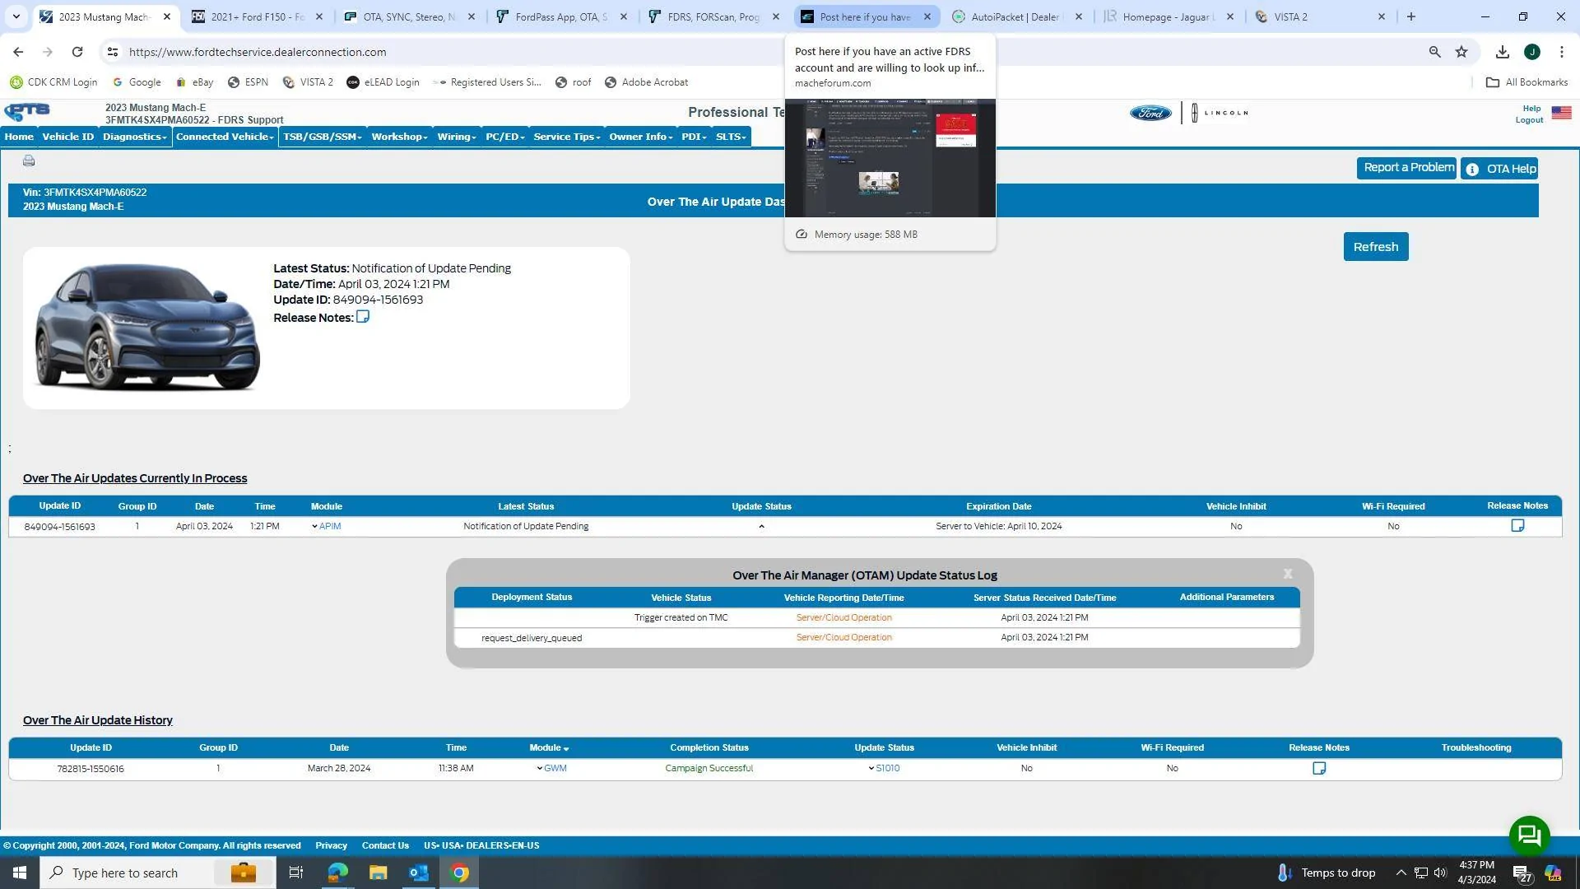Collapse Update Status caret in APIM row
Viewport: 1580px width, 889px height.
tap(761, 526)
